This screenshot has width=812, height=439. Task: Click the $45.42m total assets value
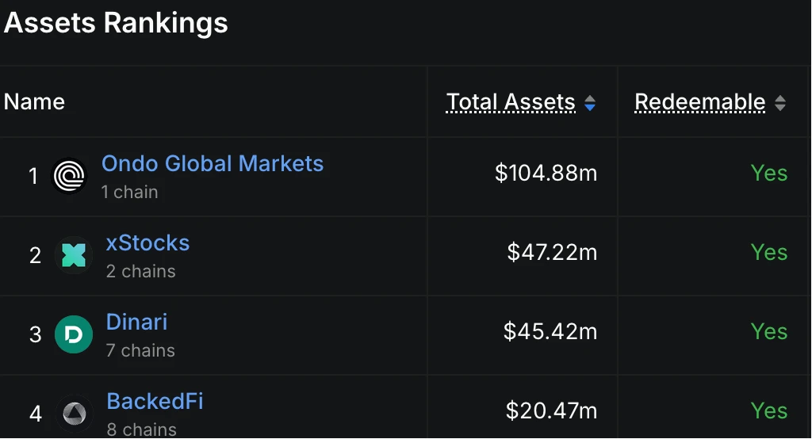click(550, 332)
